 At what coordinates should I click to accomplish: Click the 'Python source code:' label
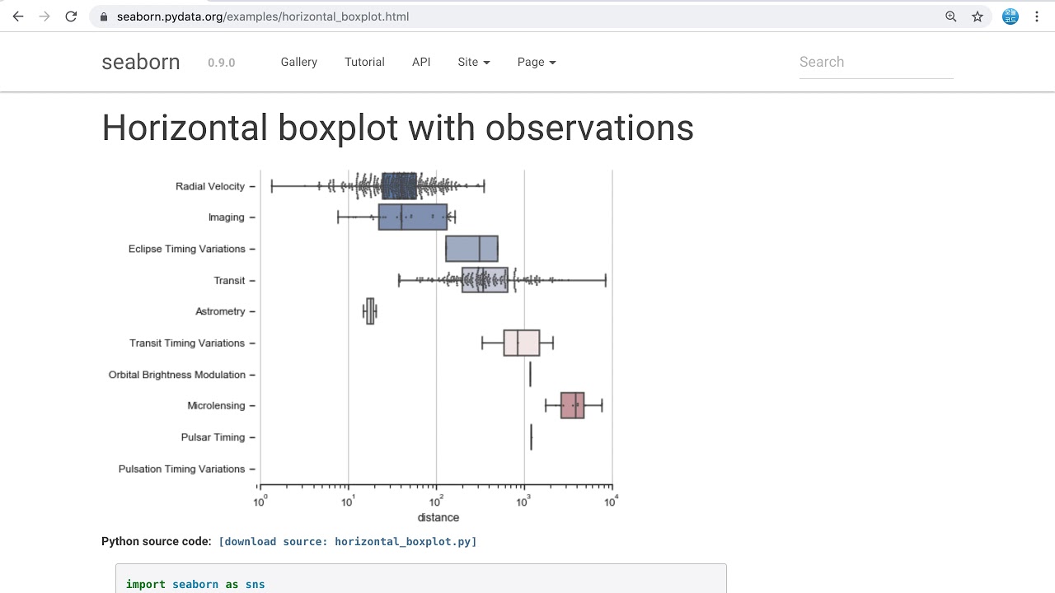click(x=157, y=541)
